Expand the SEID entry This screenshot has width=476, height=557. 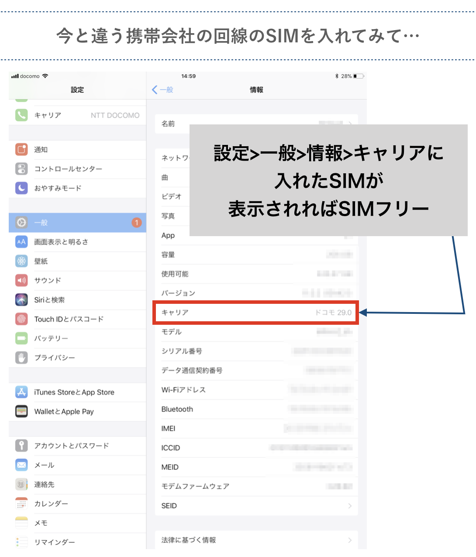349,505
